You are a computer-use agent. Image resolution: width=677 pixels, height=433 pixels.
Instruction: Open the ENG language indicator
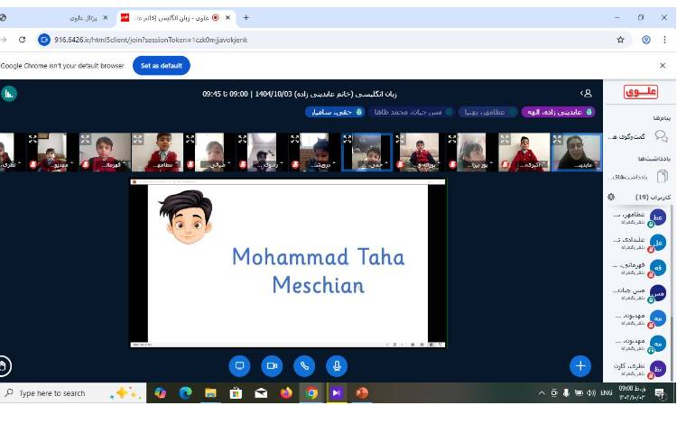607,393
